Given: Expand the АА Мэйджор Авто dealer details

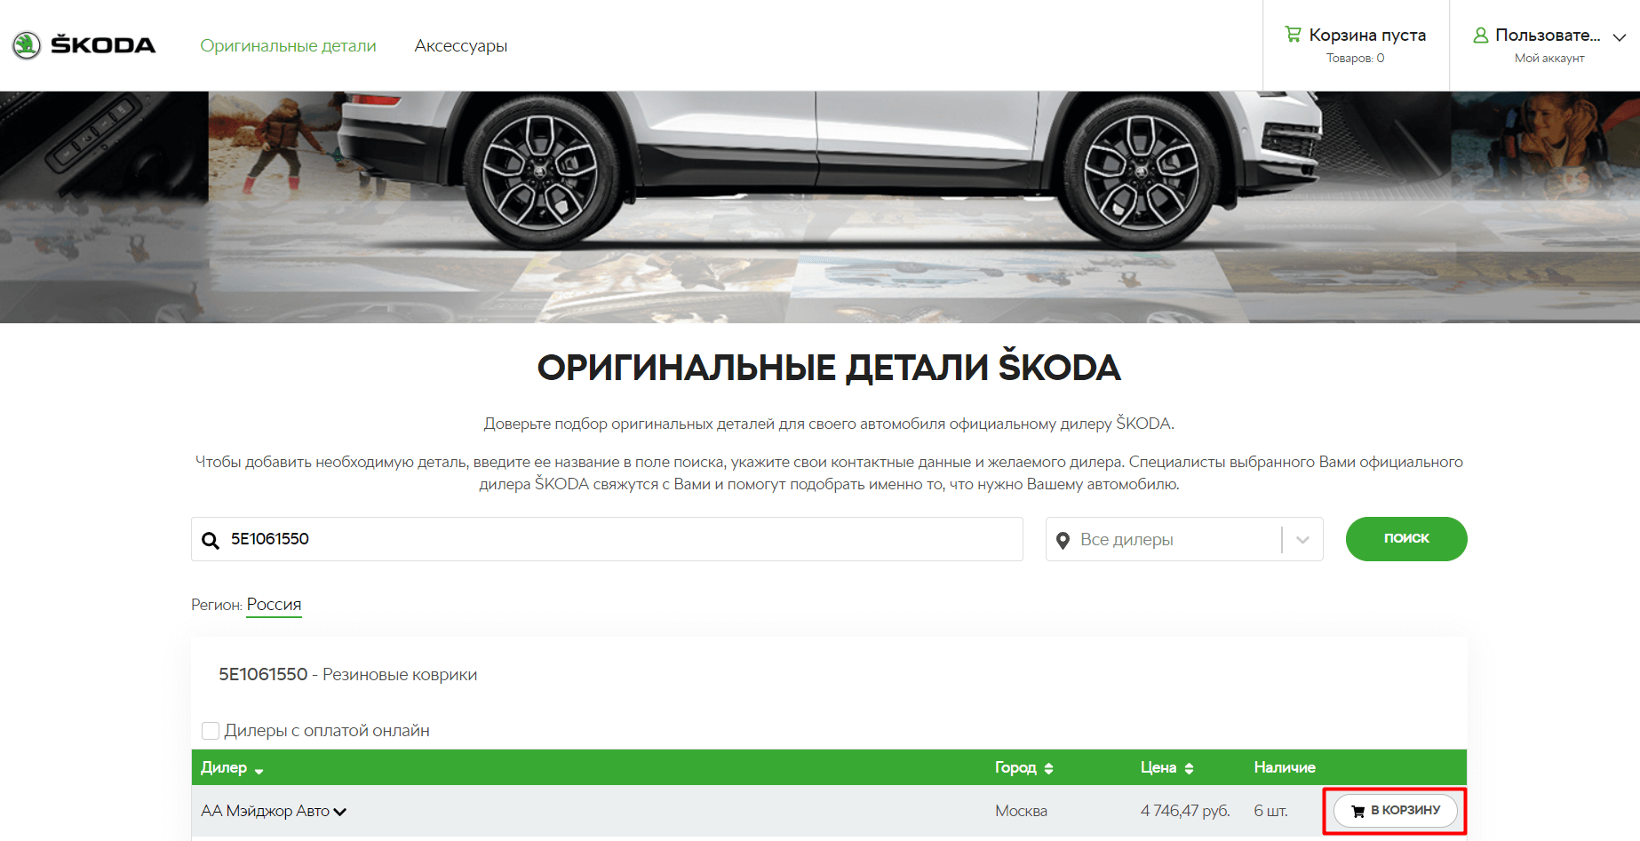Looking at the screenshot, I should click(x=274, y=811).
